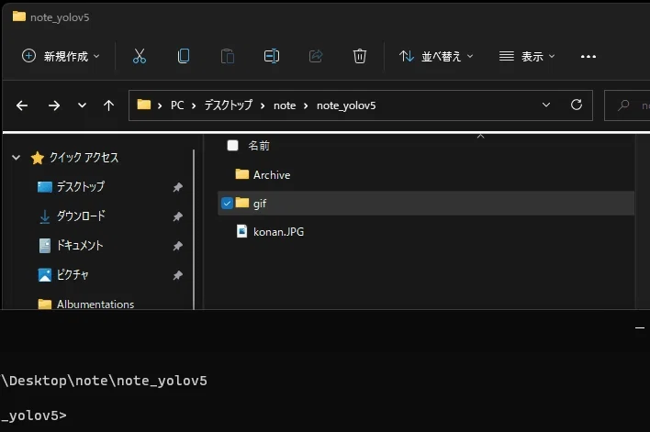The height and width of the screenshot is (432, 650).
Task: Open ドキュメント in the sidebar
Action: (80, 246)
